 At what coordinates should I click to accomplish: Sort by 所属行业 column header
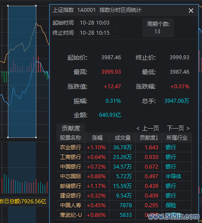[x=177, y=138]
